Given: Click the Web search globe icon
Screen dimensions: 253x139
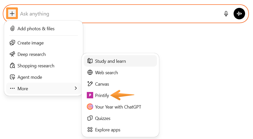Looking at the screenshot, I should click(90, 72).
